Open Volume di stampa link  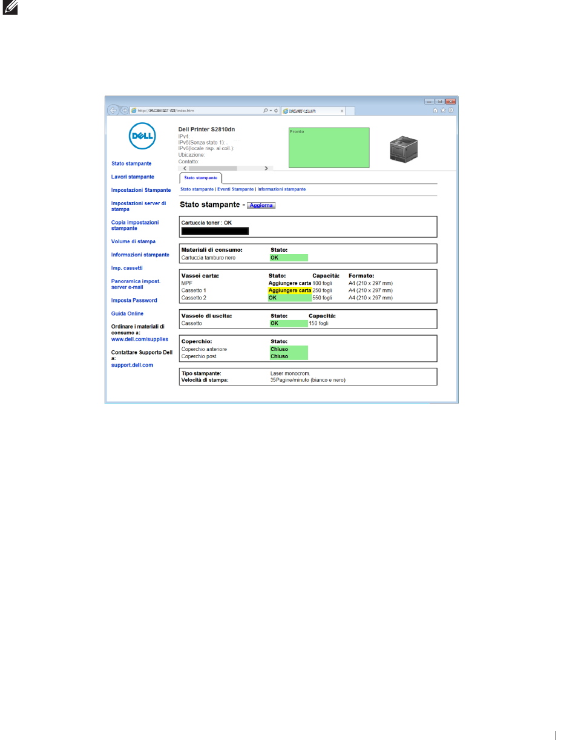click(x=133, y=241)
